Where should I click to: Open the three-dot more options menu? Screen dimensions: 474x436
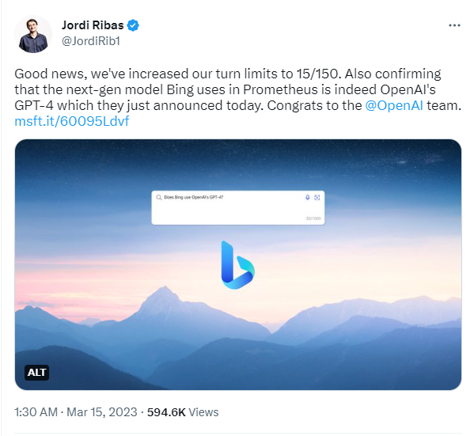point(454,25)
